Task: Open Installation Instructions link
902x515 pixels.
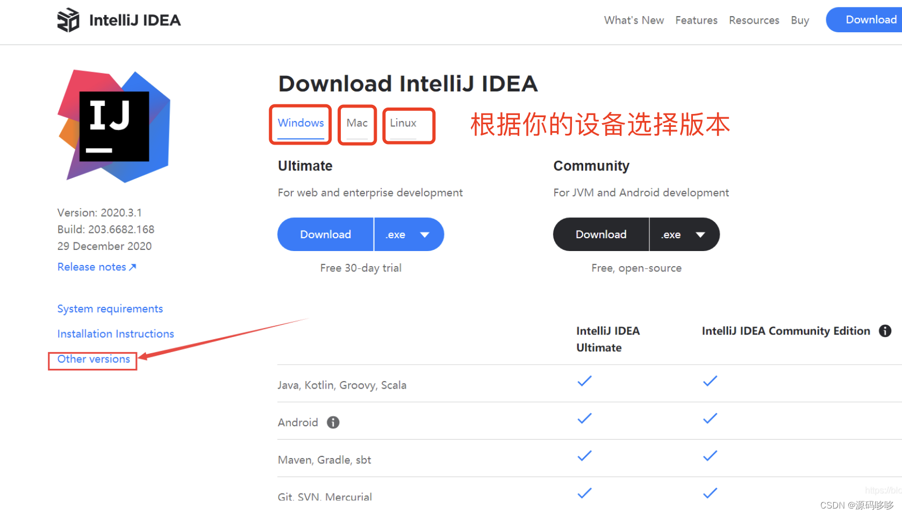Action: tap(116, 334)
